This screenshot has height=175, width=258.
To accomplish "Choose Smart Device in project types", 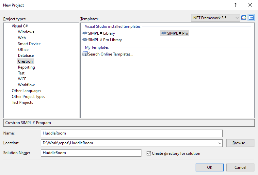I will (x=29, y=44).
